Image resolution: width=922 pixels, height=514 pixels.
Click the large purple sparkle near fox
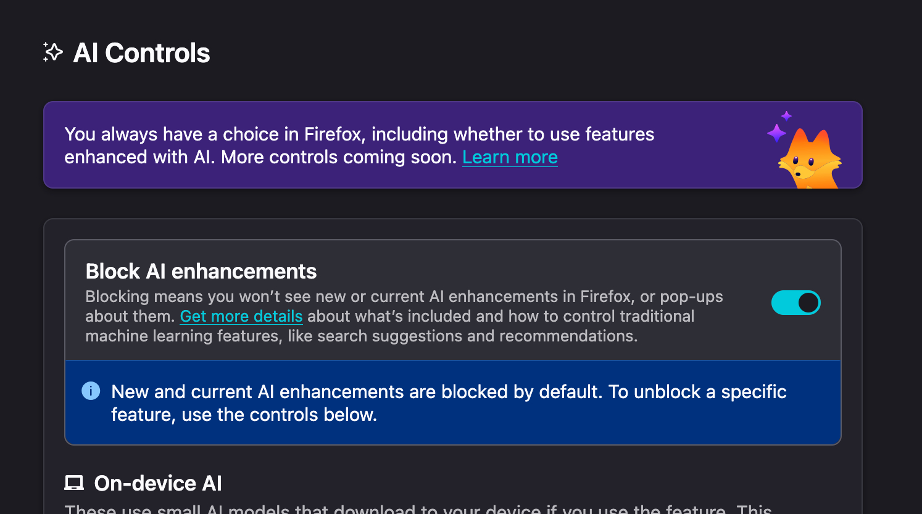pos(776,133)
